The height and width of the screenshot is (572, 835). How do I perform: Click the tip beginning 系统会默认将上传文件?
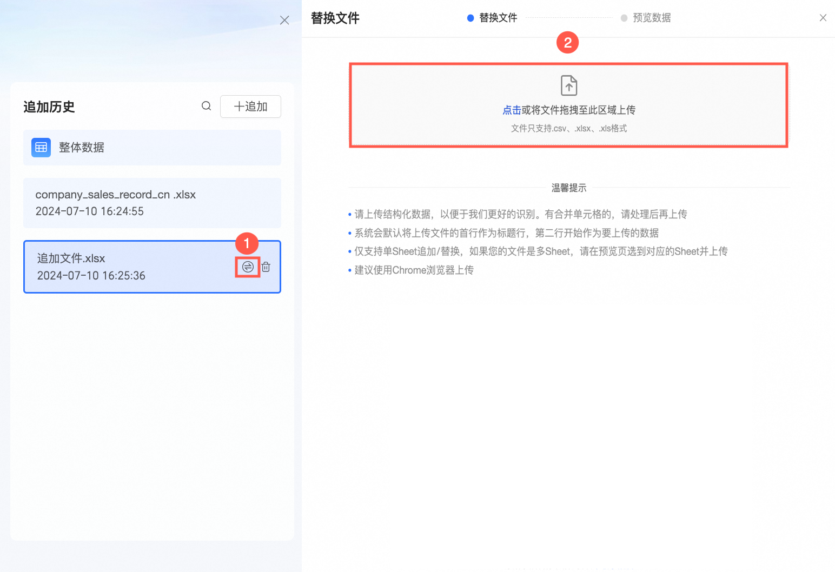tap(507, 233)
